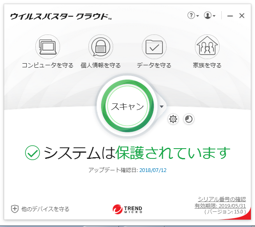The height and width of the screenshot is (227, 255).
Task: Expand the scan options arrow beside スキャン
Action: (162, 107)
